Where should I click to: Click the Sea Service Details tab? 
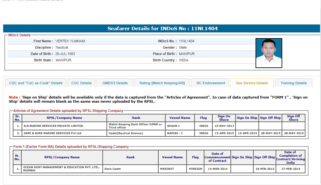point(252,83)
